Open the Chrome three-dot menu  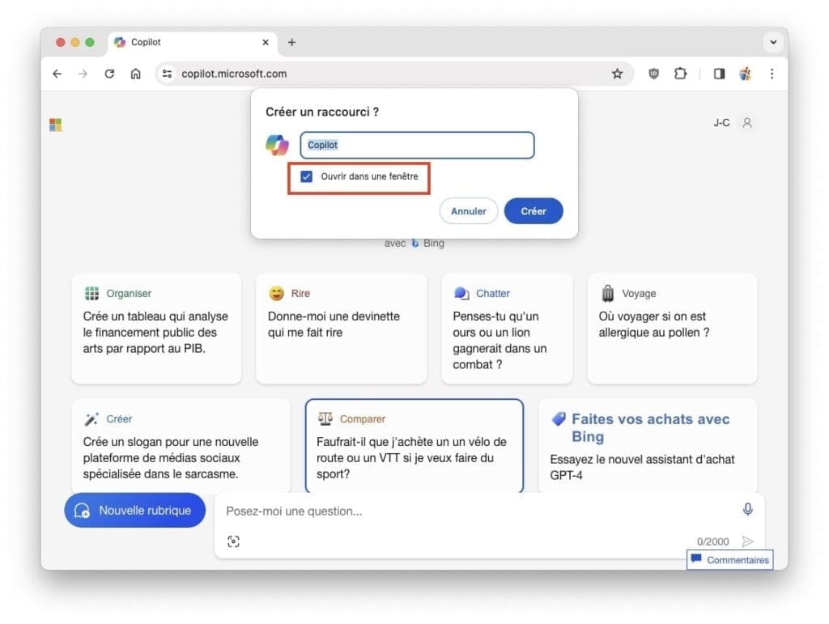point(772,73)
